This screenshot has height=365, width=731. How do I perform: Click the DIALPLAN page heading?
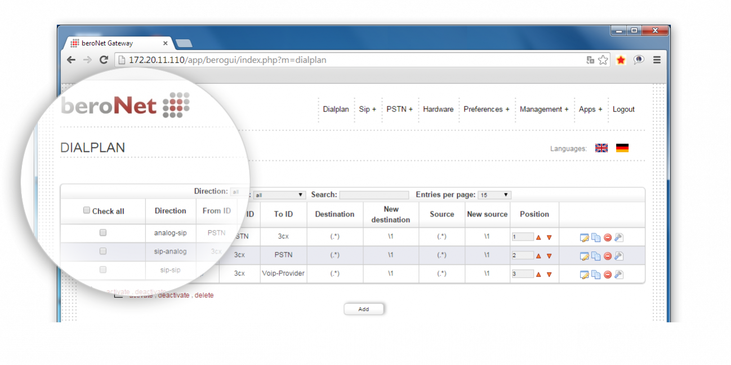93,148
